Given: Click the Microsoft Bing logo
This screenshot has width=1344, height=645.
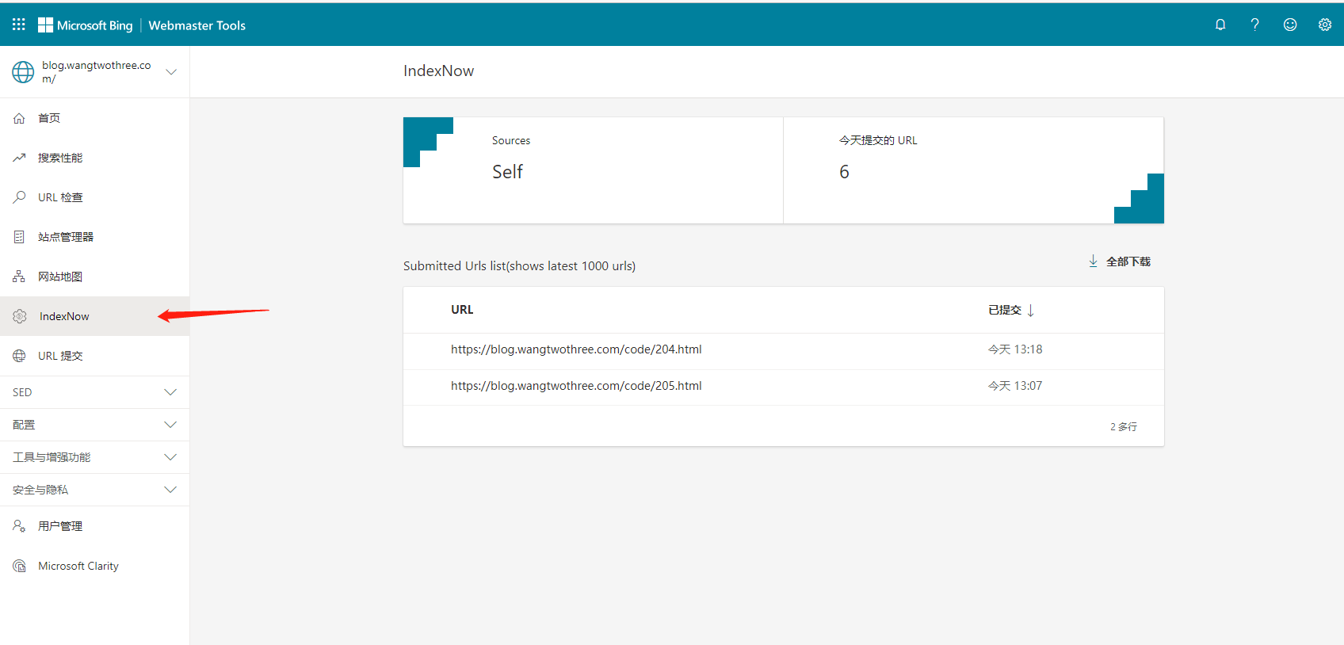Looking at the screenshot, I should pos(86,25).
